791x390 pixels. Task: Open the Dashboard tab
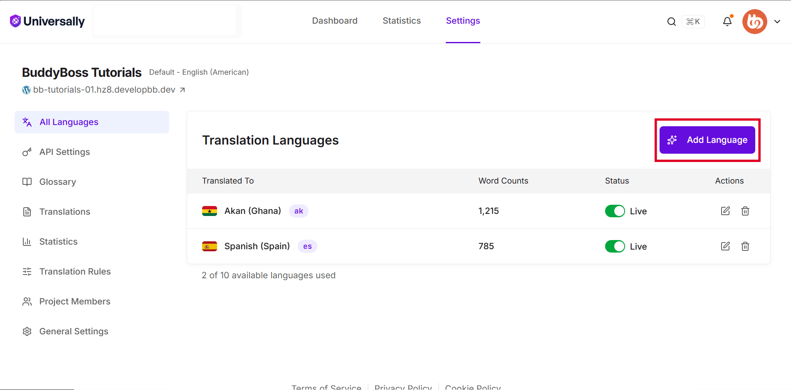[335, 21]
